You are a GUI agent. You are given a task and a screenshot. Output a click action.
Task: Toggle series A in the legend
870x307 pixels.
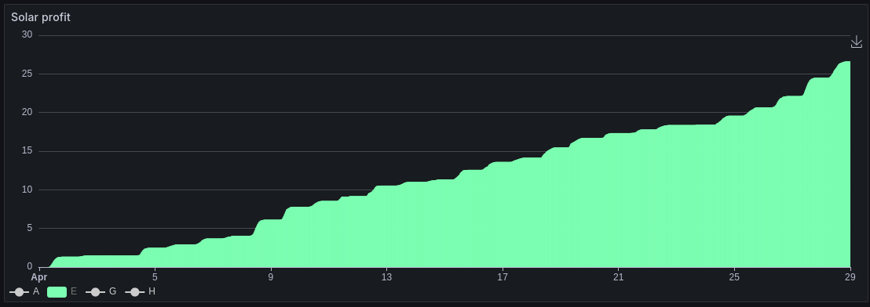[25, 291]
